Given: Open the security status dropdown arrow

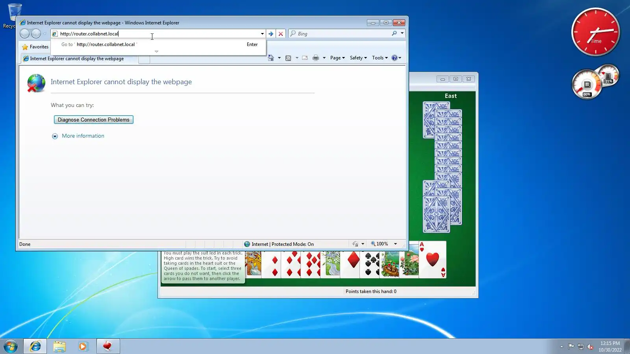Looking at the screenshot, I should [363, 244].
